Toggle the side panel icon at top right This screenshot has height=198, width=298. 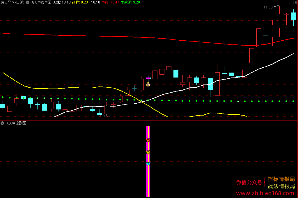pyautogui.click(x=295, y=2)
